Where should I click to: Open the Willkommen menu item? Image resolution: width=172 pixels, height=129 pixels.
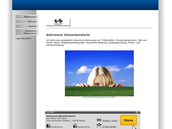tap(27, 17)
